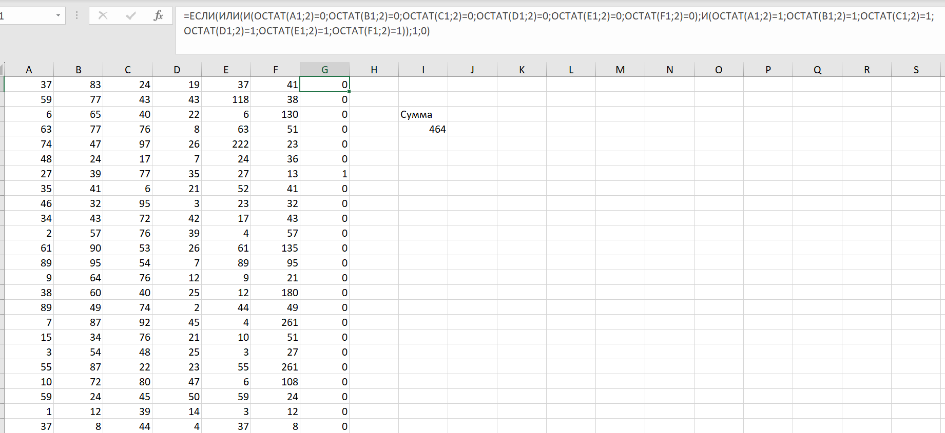Select cell with 36 in column F
This screenshot has height=433, width=945.
click(275, 159)
